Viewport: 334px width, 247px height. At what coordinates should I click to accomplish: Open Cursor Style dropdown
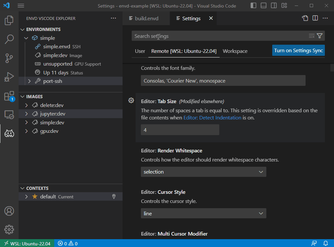(x=203, y=213)
